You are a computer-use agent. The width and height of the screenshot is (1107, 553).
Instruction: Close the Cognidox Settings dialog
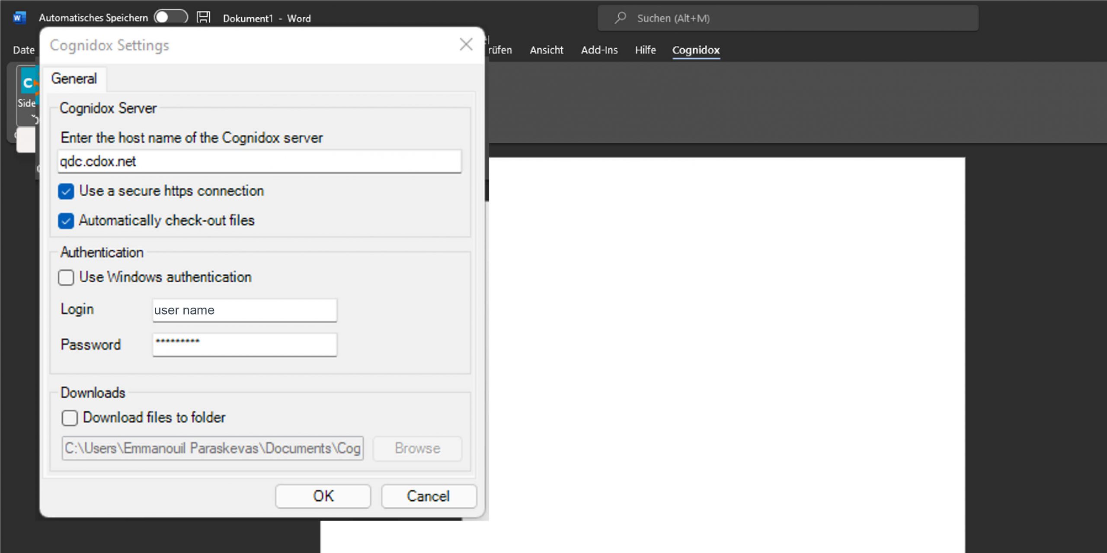tap(466, 44)
